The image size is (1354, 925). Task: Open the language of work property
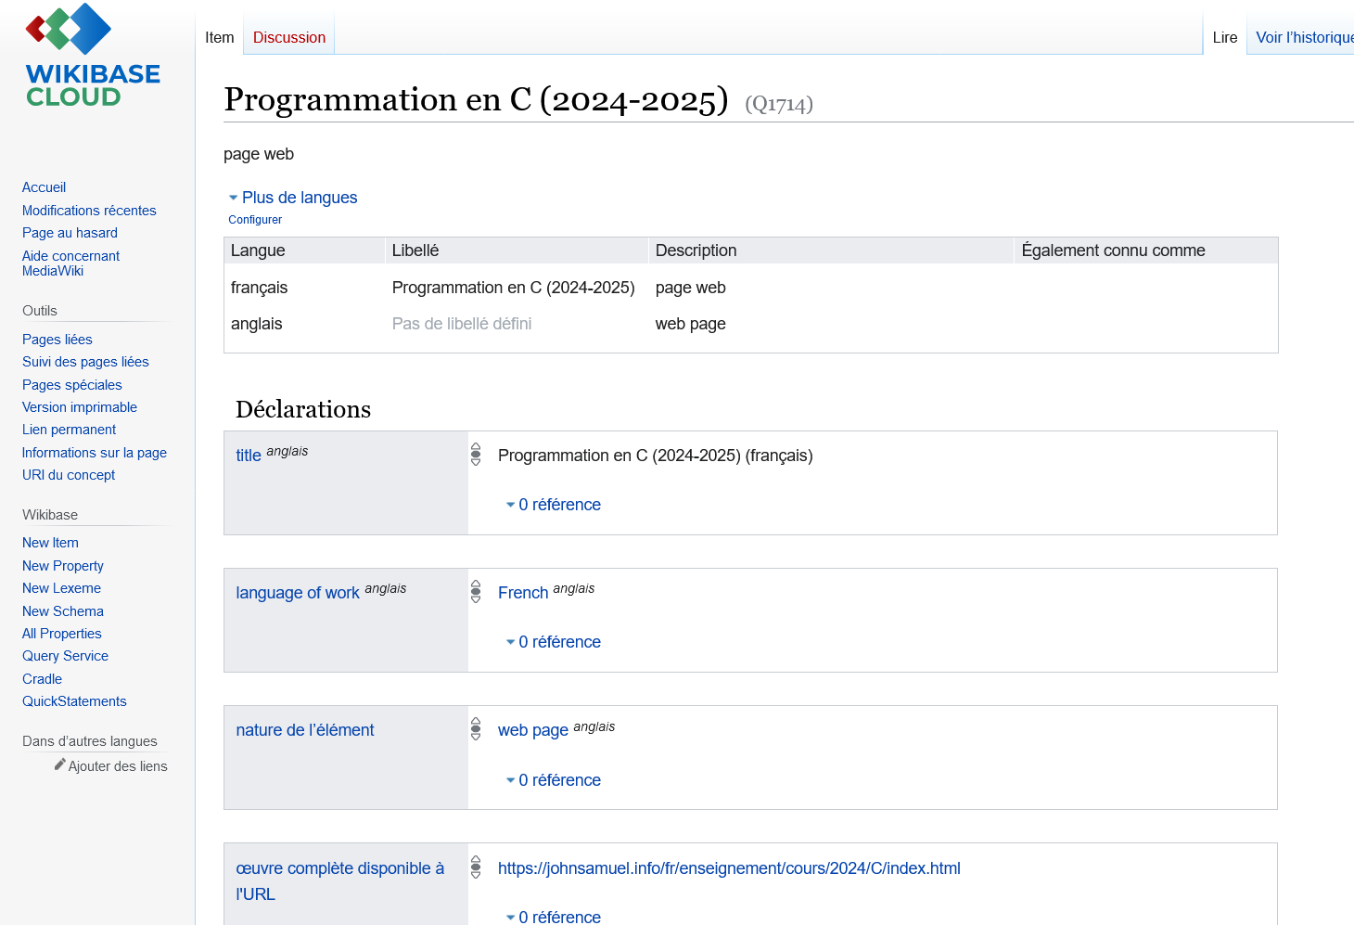point(298,593)
